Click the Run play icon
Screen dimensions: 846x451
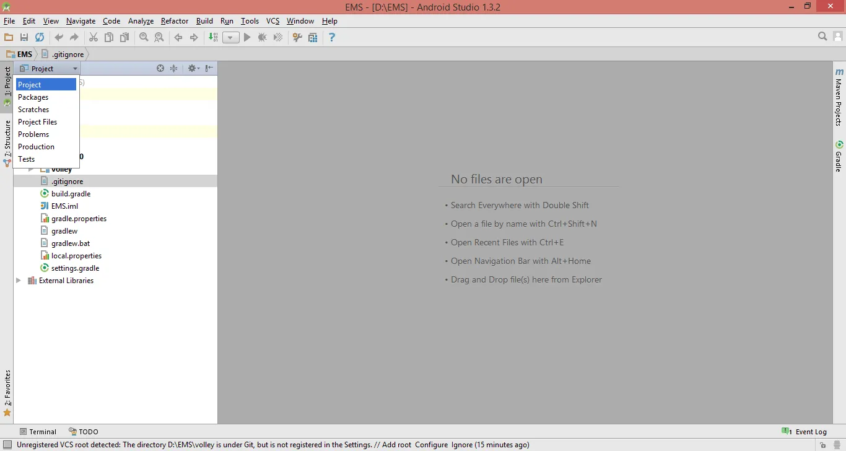[247, 37]
